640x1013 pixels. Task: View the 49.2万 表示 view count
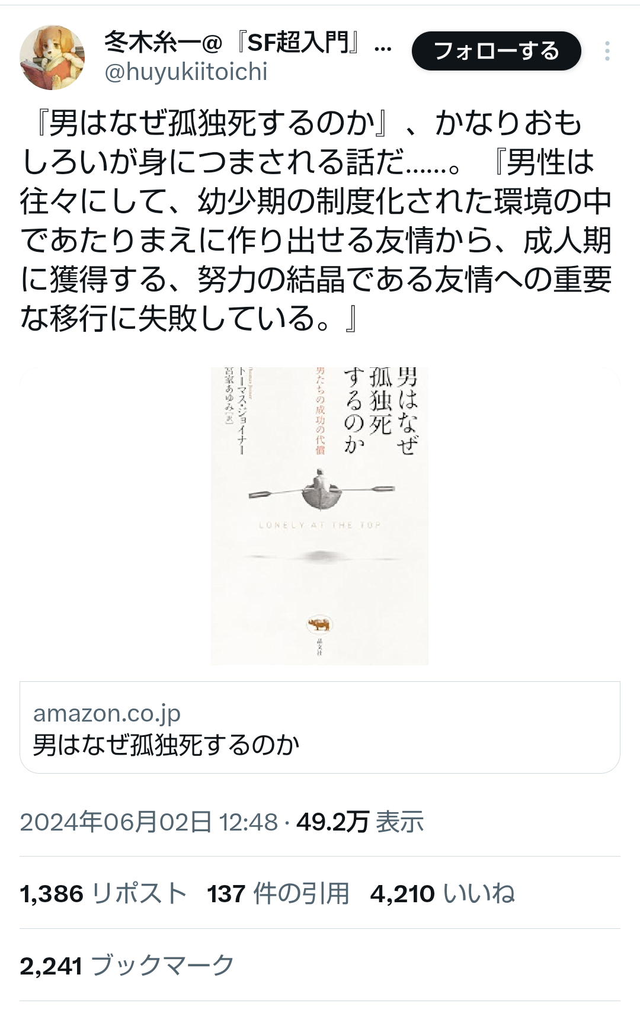pyautogui.click(x=360, y=822)
